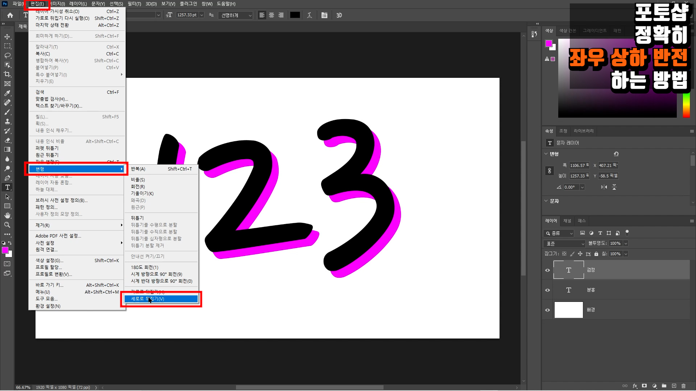Open the 표준 blend mode dropdown

click(565, 244)
